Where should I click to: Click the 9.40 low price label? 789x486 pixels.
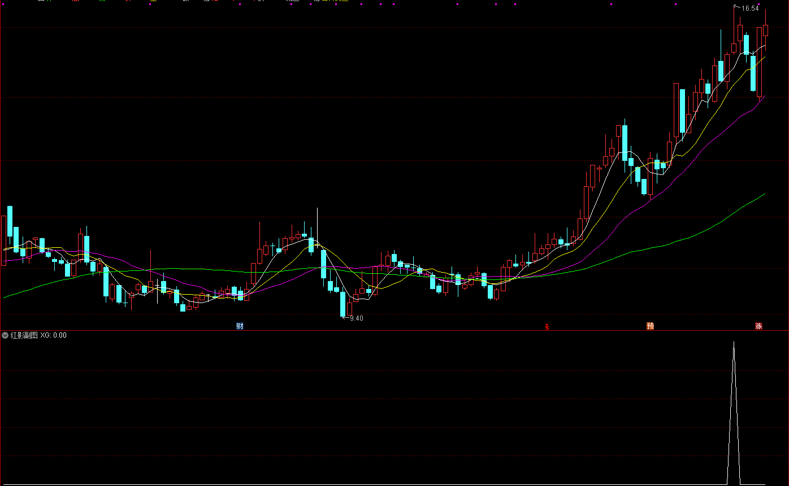(x=357, y=318)
